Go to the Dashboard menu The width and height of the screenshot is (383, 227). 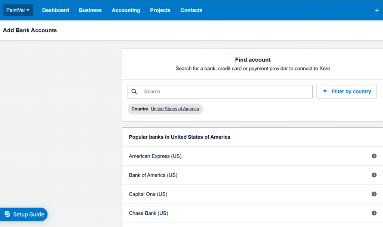pos(55,10)
